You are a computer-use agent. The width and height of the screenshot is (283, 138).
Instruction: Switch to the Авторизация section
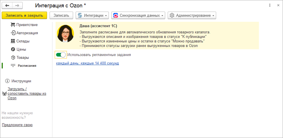click(x=27, y=33)
